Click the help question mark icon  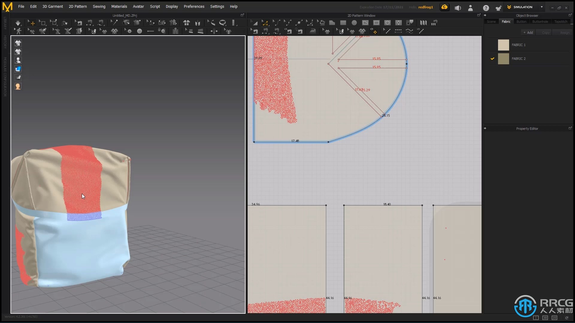click(486, 8)
